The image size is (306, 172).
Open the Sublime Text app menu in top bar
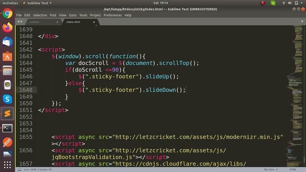coord(37,3)
